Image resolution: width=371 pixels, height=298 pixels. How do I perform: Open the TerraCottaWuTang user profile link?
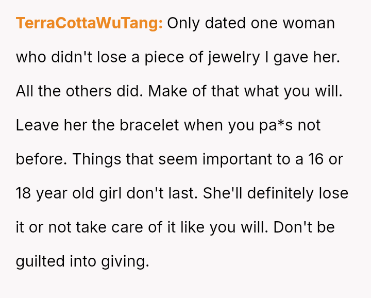click(89, 23)
